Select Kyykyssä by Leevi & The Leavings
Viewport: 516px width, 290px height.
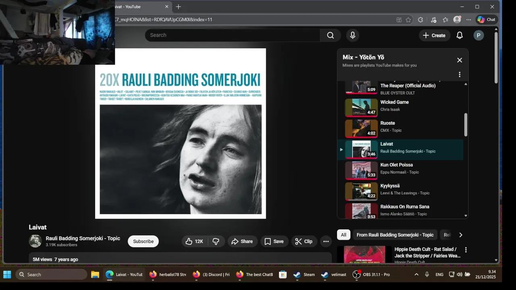coord(400,191)
